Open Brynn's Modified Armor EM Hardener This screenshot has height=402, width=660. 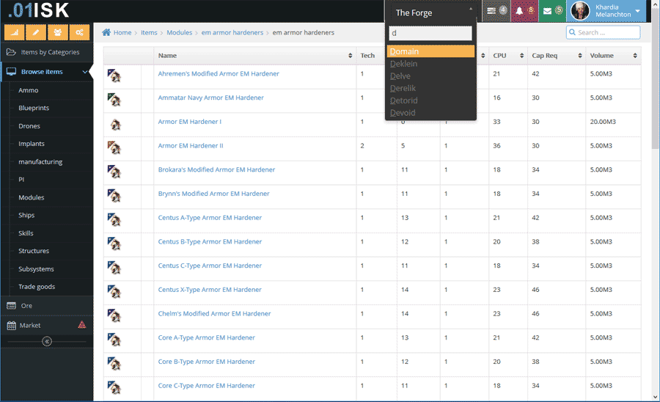[214, 194]
